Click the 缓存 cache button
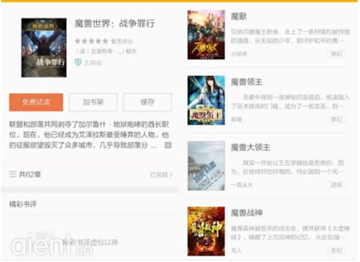The image size is (360, 262). point(147,102)
